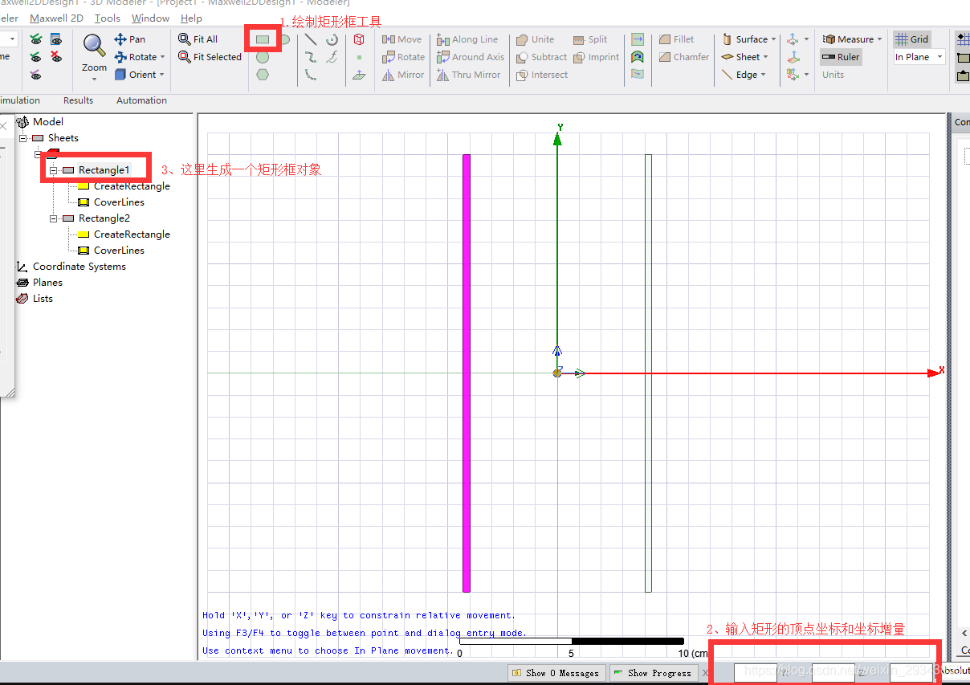970x685 pixels.
Task: Toggle the Grid display button
Action: coord(911,39)
